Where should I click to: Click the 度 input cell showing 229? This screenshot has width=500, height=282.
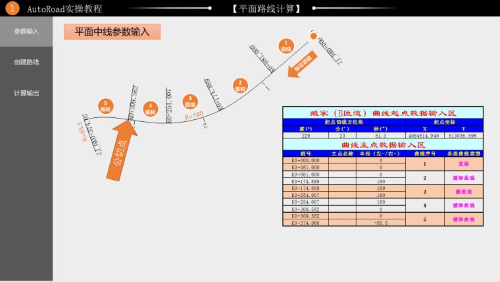point(305,135)
